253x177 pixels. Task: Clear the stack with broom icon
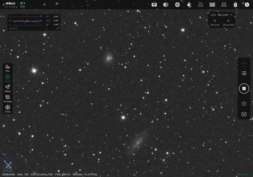click(244, 103)
